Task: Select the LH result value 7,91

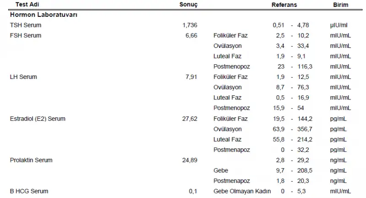Action: click(x=191, y=77)
